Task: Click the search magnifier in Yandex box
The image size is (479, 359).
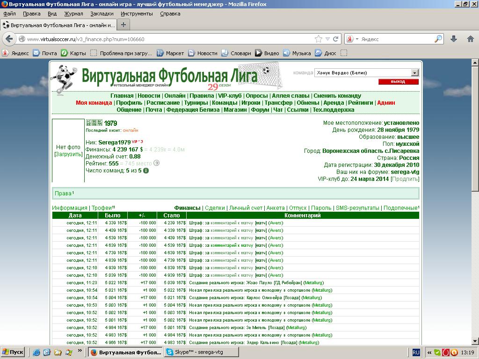Action: point(438,39)
